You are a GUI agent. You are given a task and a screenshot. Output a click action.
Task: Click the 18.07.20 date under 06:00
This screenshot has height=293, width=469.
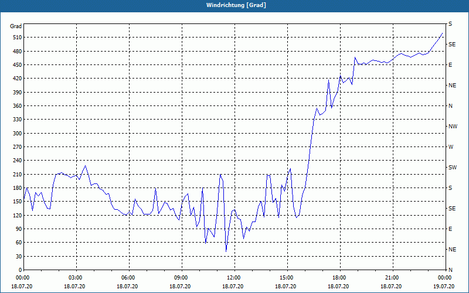click(127, 286)
